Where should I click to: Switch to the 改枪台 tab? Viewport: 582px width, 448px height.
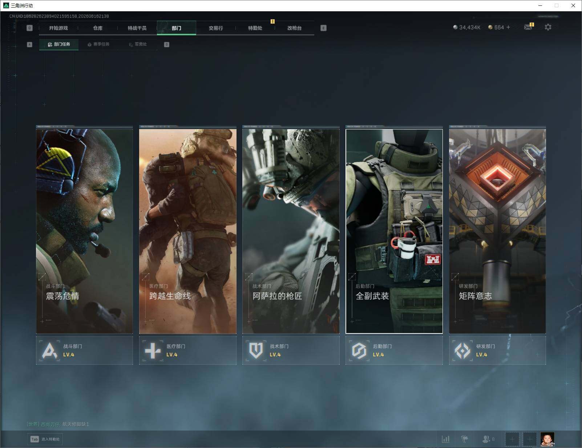pyautogui.click(x=294, y=28)
